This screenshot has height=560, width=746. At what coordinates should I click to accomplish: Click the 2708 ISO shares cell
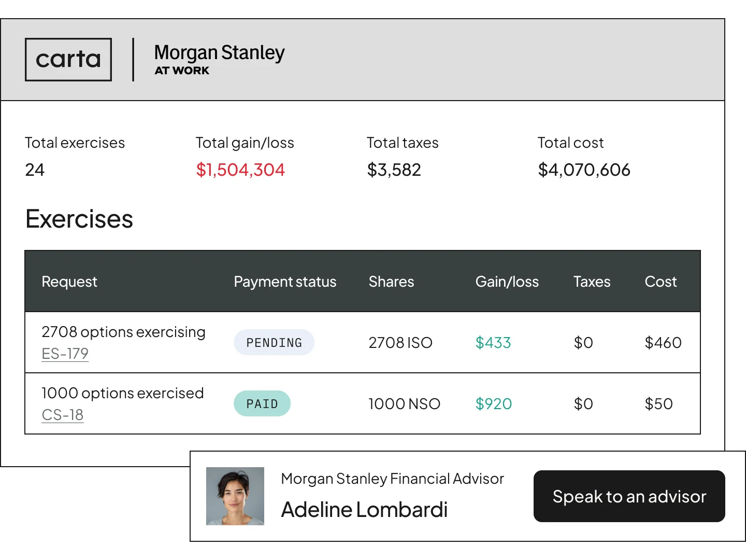coord(400,343)
